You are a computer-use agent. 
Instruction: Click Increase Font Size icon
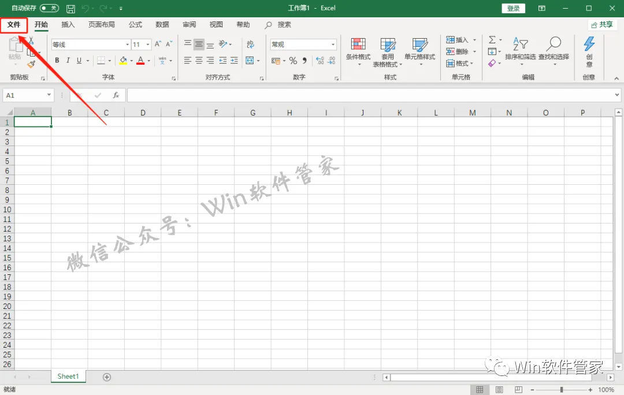tap(158, 44)
